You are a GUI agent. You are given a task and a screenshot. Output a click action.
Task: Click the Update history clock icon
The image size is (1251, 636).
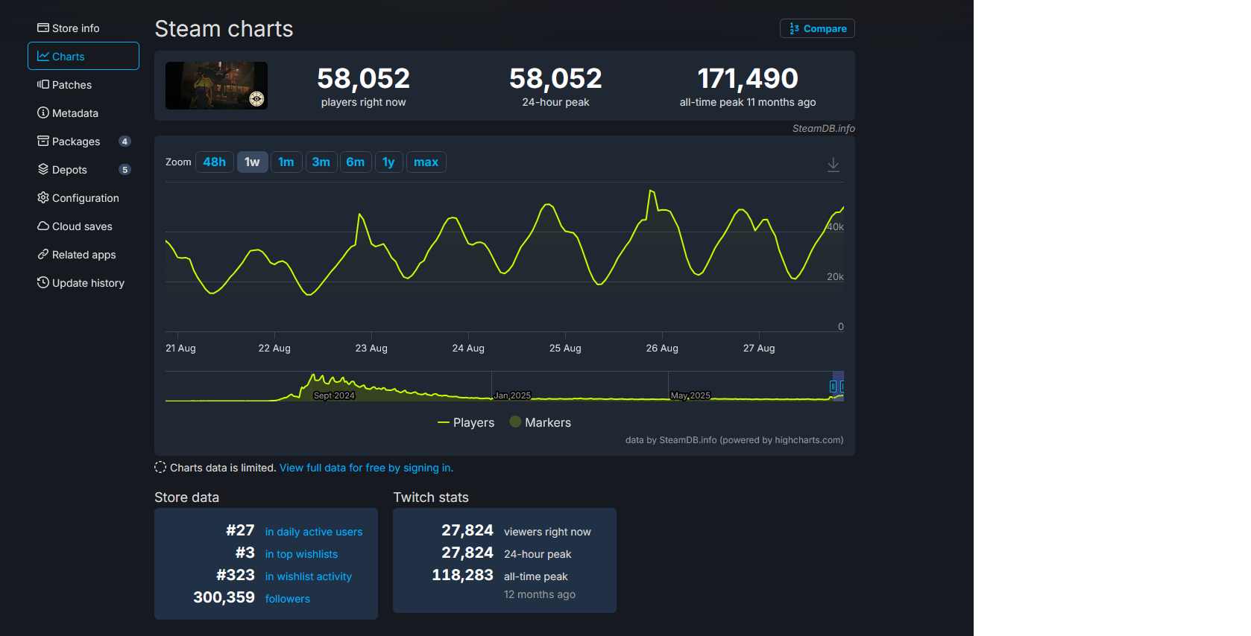[x=43, y=282]
